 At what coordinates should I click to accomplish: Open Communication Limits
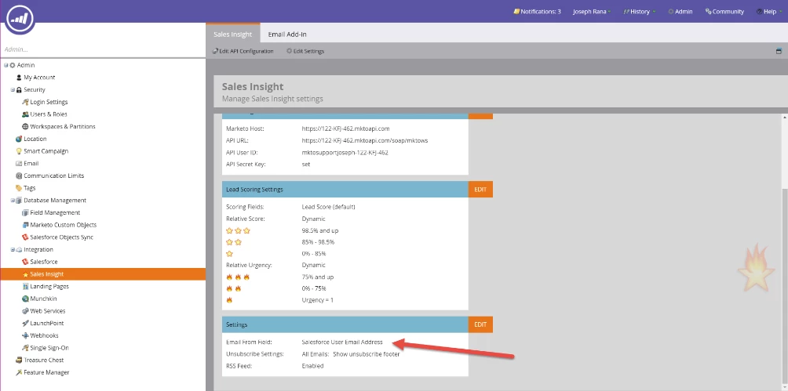point(54,176)
